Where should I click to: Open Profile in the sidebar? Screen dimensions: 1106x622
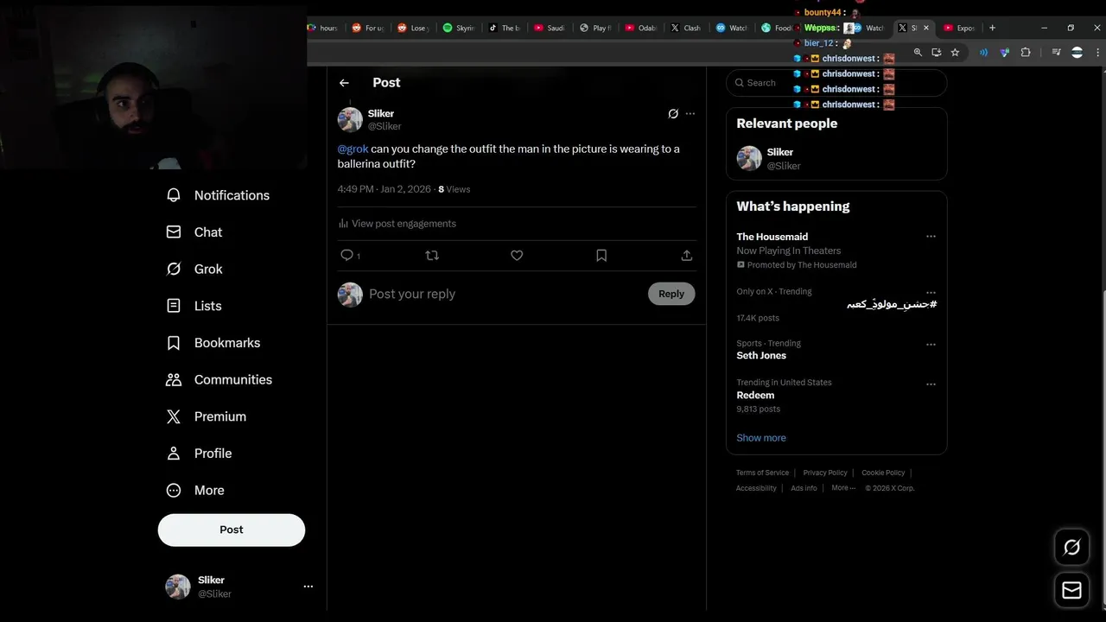(x=199, y=454)
